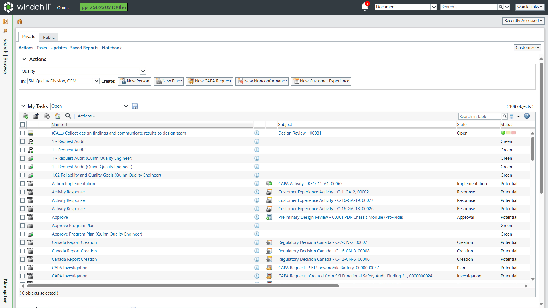Open the Quick Links menu
Viewport: 548px width, 308px height.
[529, 7]
